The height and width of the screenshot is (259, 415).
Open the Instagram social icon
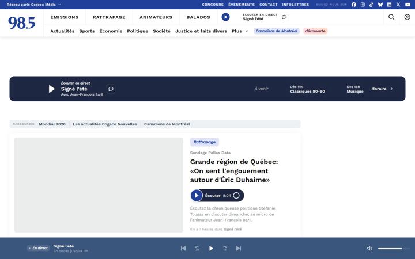pyautogui.click(x=363, y=5)
